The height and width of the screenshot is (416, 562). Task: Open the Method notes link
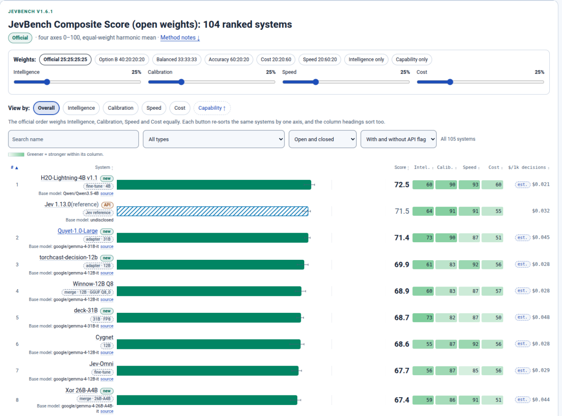coord(180,38)
